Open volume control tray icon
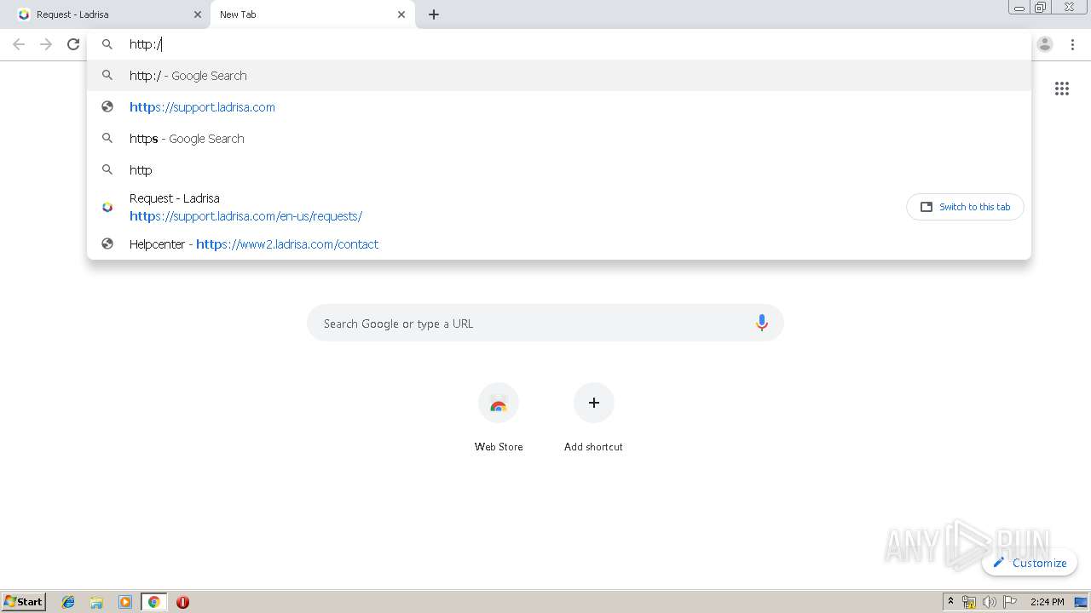 coord(990,602)
